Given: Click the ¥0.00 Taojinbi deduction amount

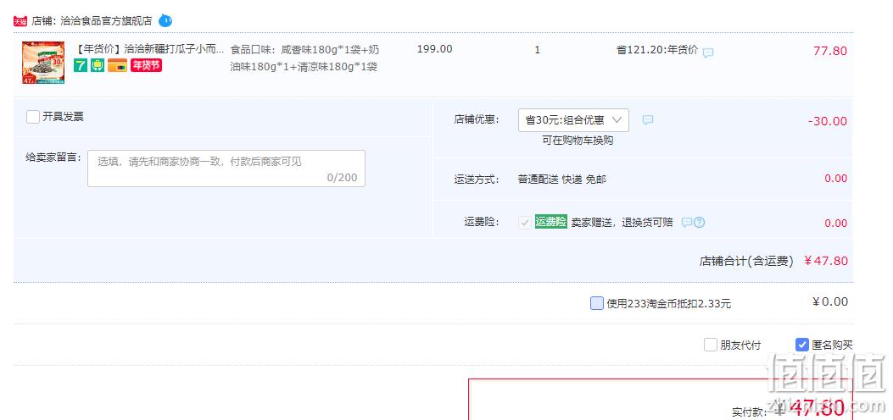Looking at the screenshot, I should pyautogui.click(x=829, y=301).
